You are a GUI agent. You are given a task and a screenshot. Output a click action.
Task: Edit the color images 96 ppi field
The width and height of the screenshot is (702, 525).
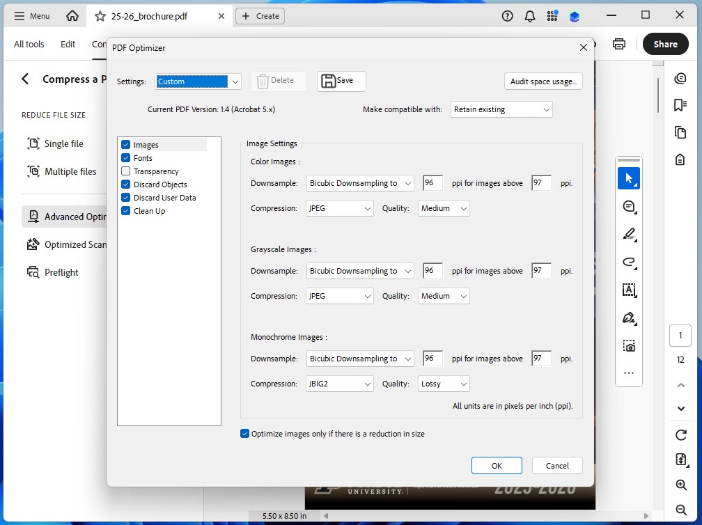pyautogui.click(x=432, y=182)
